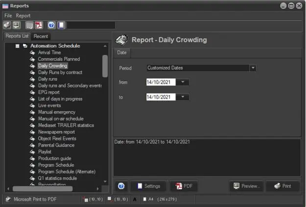Open the 'to' date picker dropdown

[x=182, y=97]
